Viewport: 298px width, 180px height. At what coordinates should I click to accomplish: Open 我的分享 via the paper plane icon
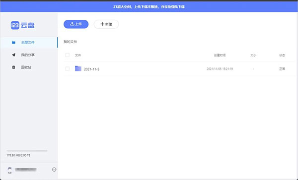[x=13, y=55]
